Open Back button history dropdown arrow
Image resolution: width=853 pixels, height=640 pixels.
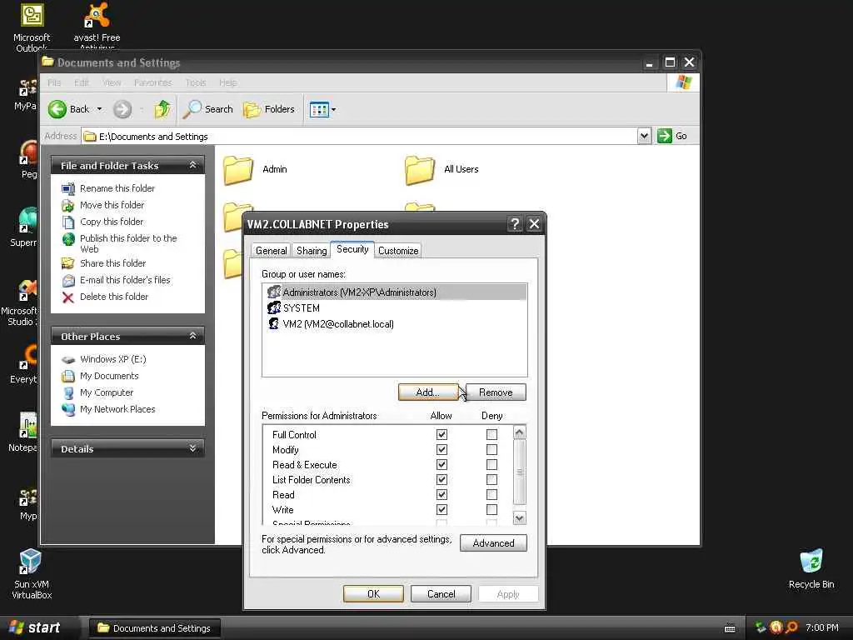99,109
